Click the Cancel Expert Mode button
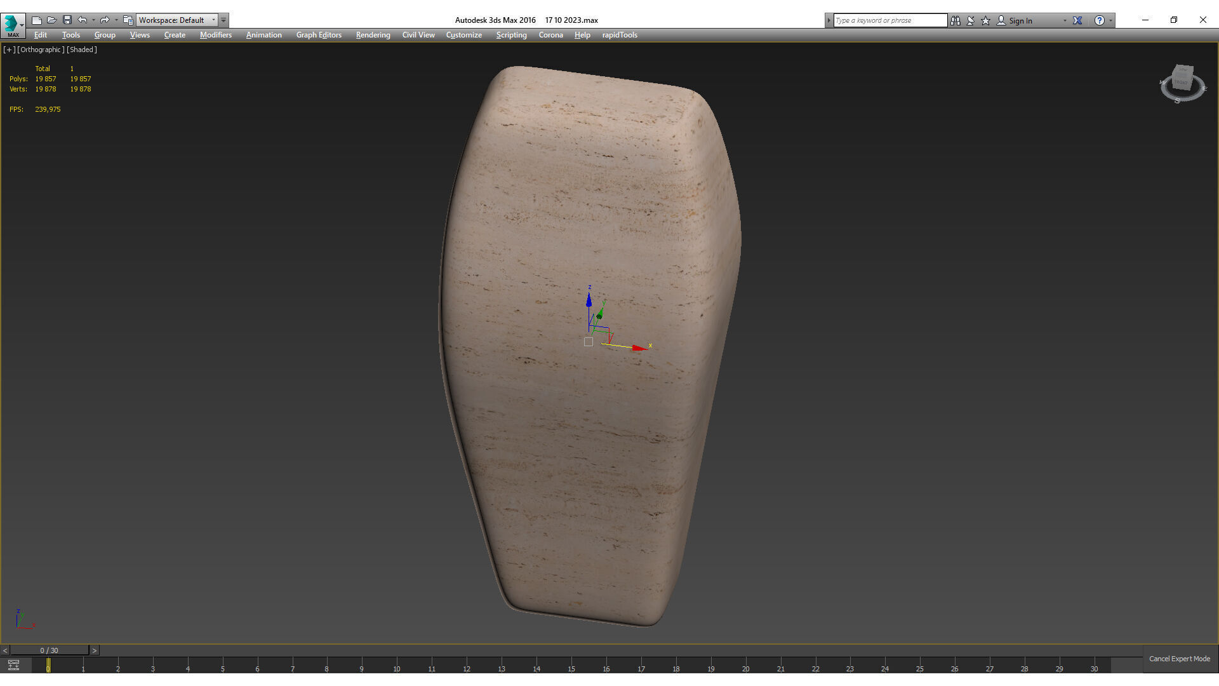The image size is (1219, 686). click(x=1180, y=659)
